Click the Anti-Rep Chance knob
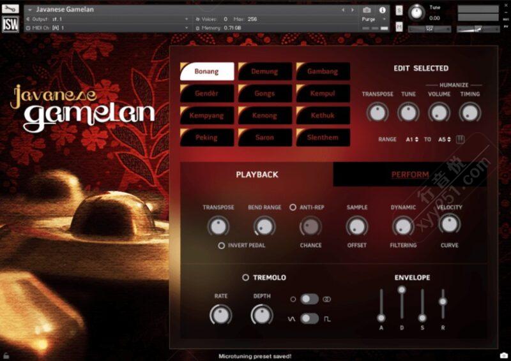 pyautogui.click(x=310, y=226)
